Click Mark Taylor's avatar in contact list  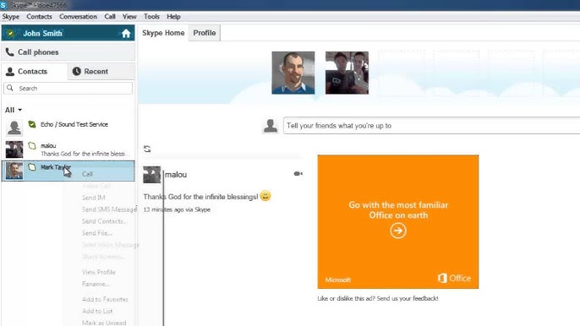click(14, 171)
